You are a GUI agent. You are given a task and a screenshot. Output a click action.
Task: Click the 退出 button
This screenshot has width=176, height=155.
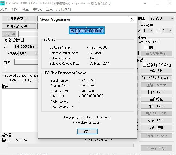point(87,132)
